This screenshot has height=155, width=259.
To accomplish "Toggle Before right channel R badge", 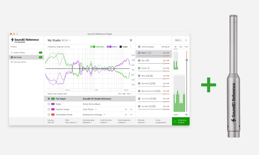I will click(110, 47).
